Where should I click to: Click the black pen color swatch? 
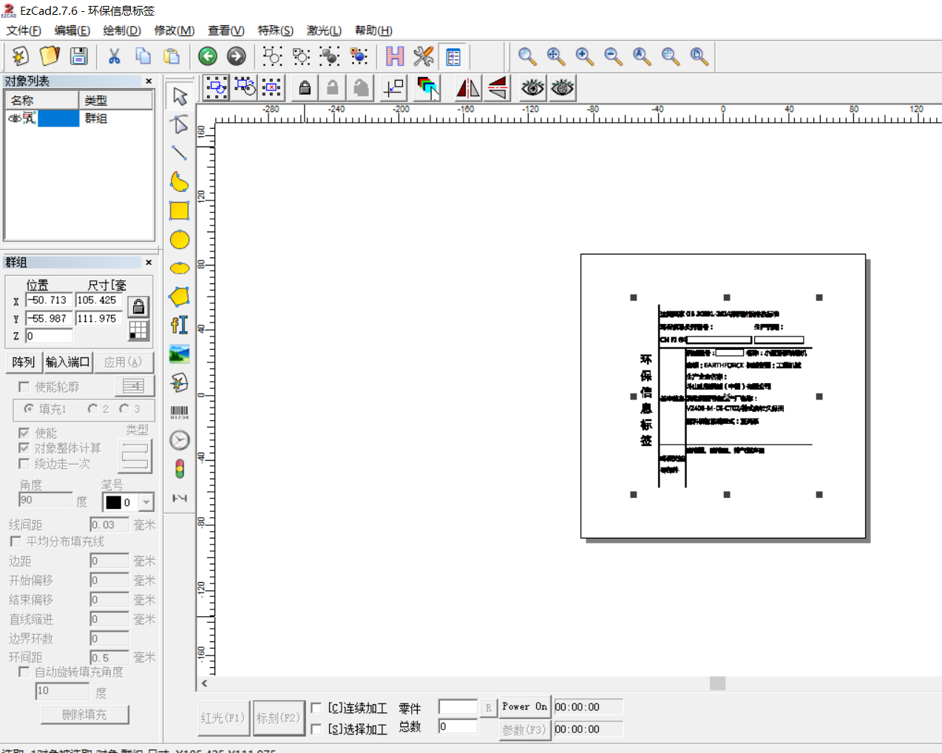click(x=113, y=502)
